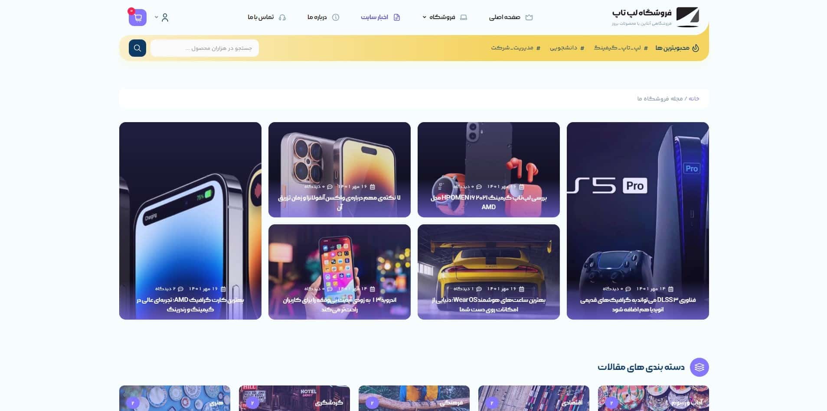Click the info icon beside درباره ما
827x411 pixels.
tap(336, 17)
